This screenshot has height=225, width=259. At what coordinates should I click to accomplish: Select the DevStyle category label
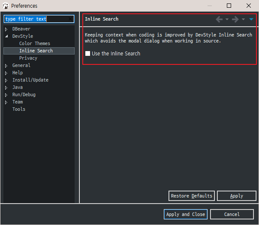pos(23,36)
